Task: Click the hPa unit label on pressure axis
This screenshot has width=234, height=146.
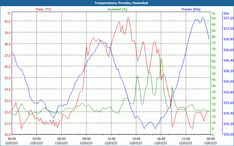Action: (x=226, y=13)
